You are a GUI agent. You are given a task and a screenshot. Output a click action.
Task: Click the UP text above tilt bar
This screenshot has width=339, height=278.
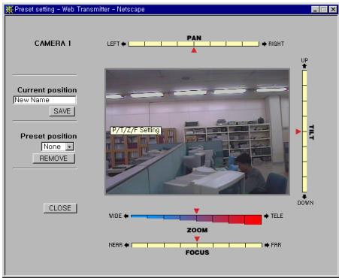304,60
